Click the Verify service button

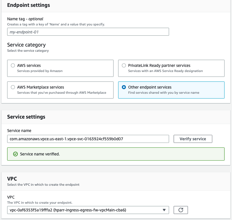coord(193,139)
